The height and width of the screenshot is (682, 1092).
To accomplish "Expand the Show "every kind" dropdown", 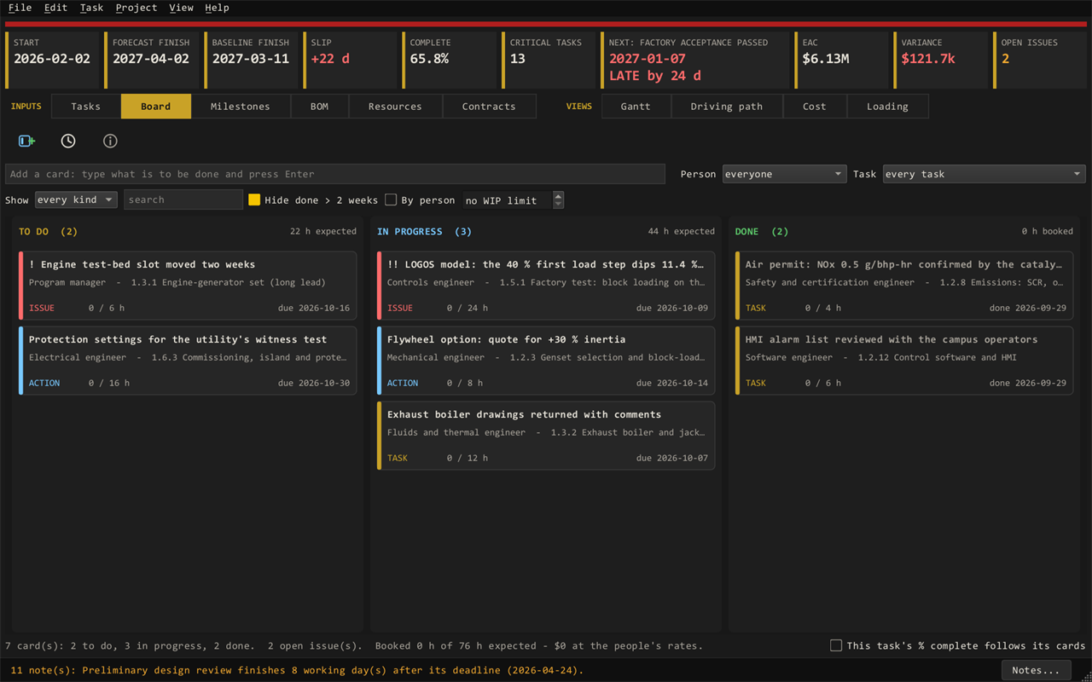I will click(x=76, y=199).
